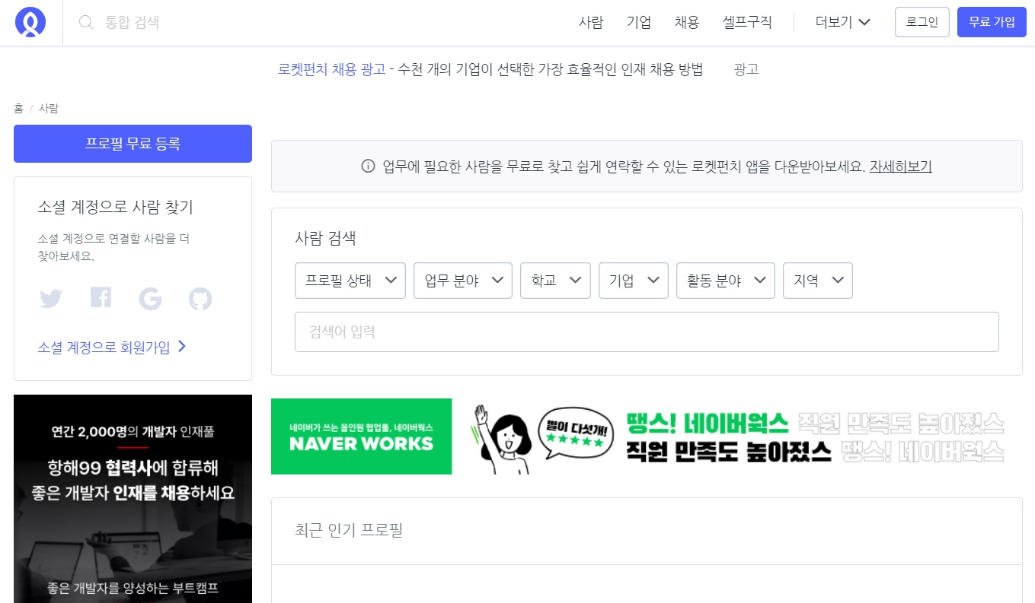Go to the 사람 menu

click(591, 22)
